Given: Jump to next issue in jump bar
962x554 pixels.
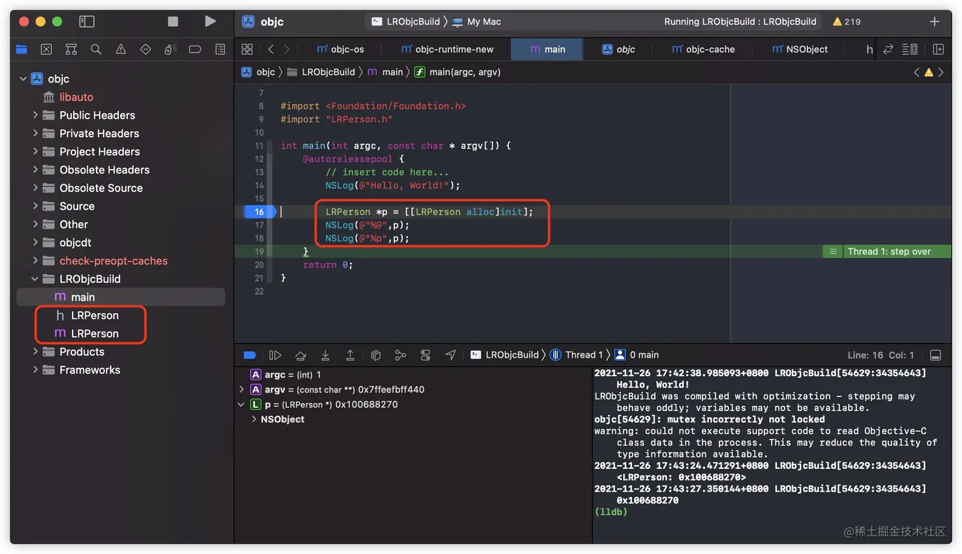Looking at the screenshot, I should point(941,72).
